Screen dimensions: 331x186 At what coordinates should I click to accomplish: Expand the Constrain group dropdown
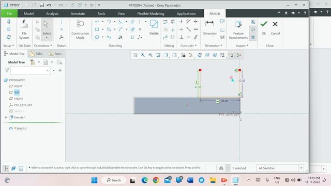188,45
